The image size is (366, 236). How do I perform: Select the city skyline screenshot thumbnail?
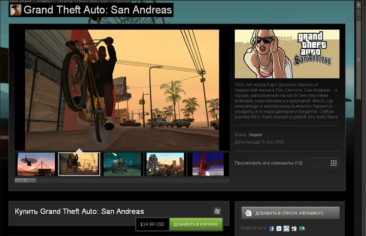point(165,164)
